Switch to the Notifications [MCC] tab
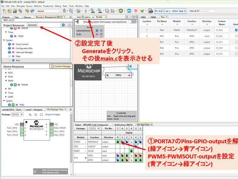 pyautogui.click(x=123, y=125)
